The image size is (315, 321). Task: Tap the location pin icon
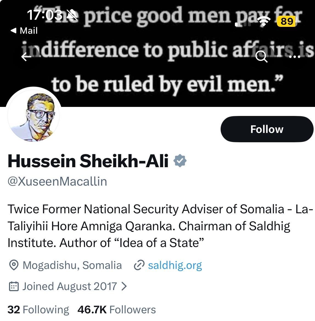tap(14, 265)
